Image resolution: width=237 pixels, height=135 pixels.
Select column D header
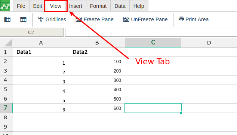pos(209,43)
